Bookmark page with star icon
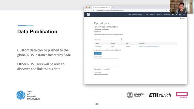194x109 pixels. (166, 11)
